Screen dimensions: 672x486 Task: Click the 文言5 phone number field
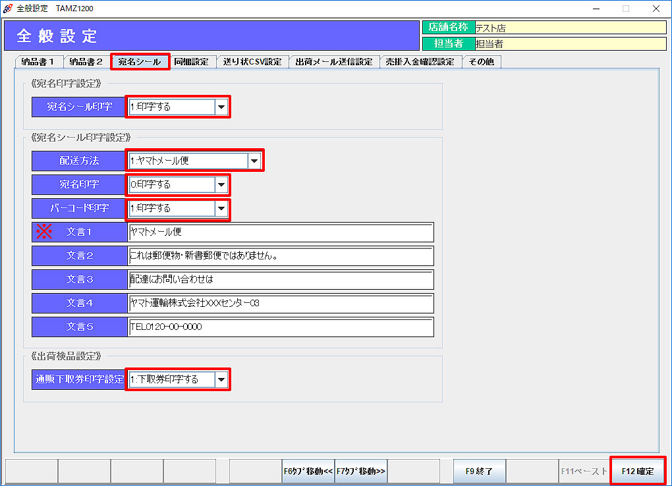pyautogui.click(x=281, y=327)
